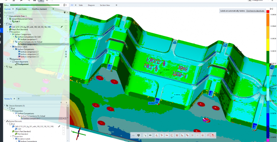The height and width of the screenshot is (142, 277).
Task: Close the Relates To tab
Action: pos(14,99)
